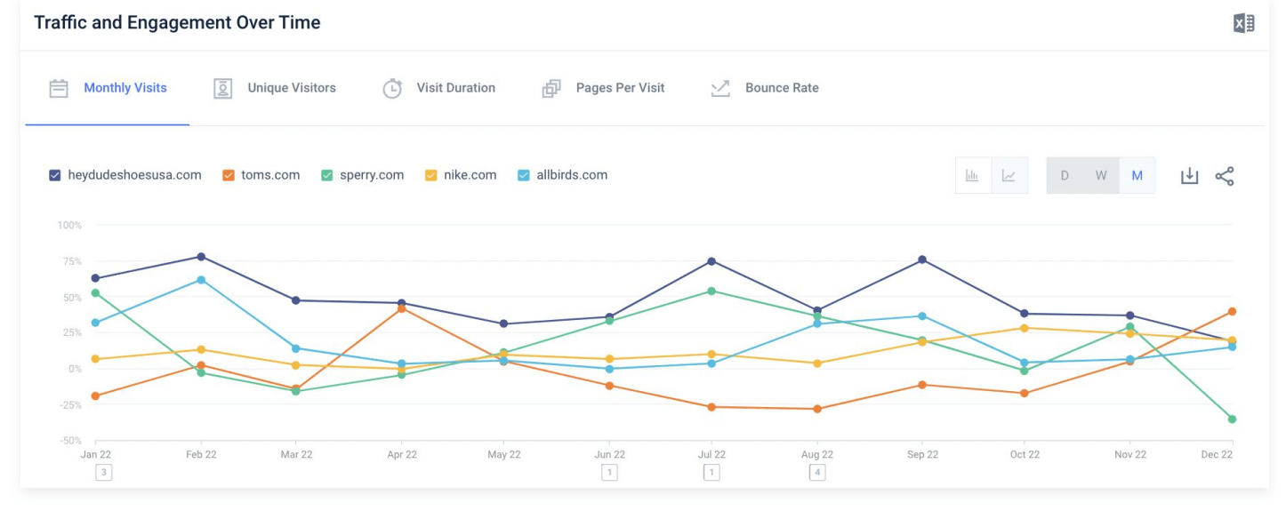Export chart data to Excel
Screen dimensions: 1286x519
coord(1244,22)
